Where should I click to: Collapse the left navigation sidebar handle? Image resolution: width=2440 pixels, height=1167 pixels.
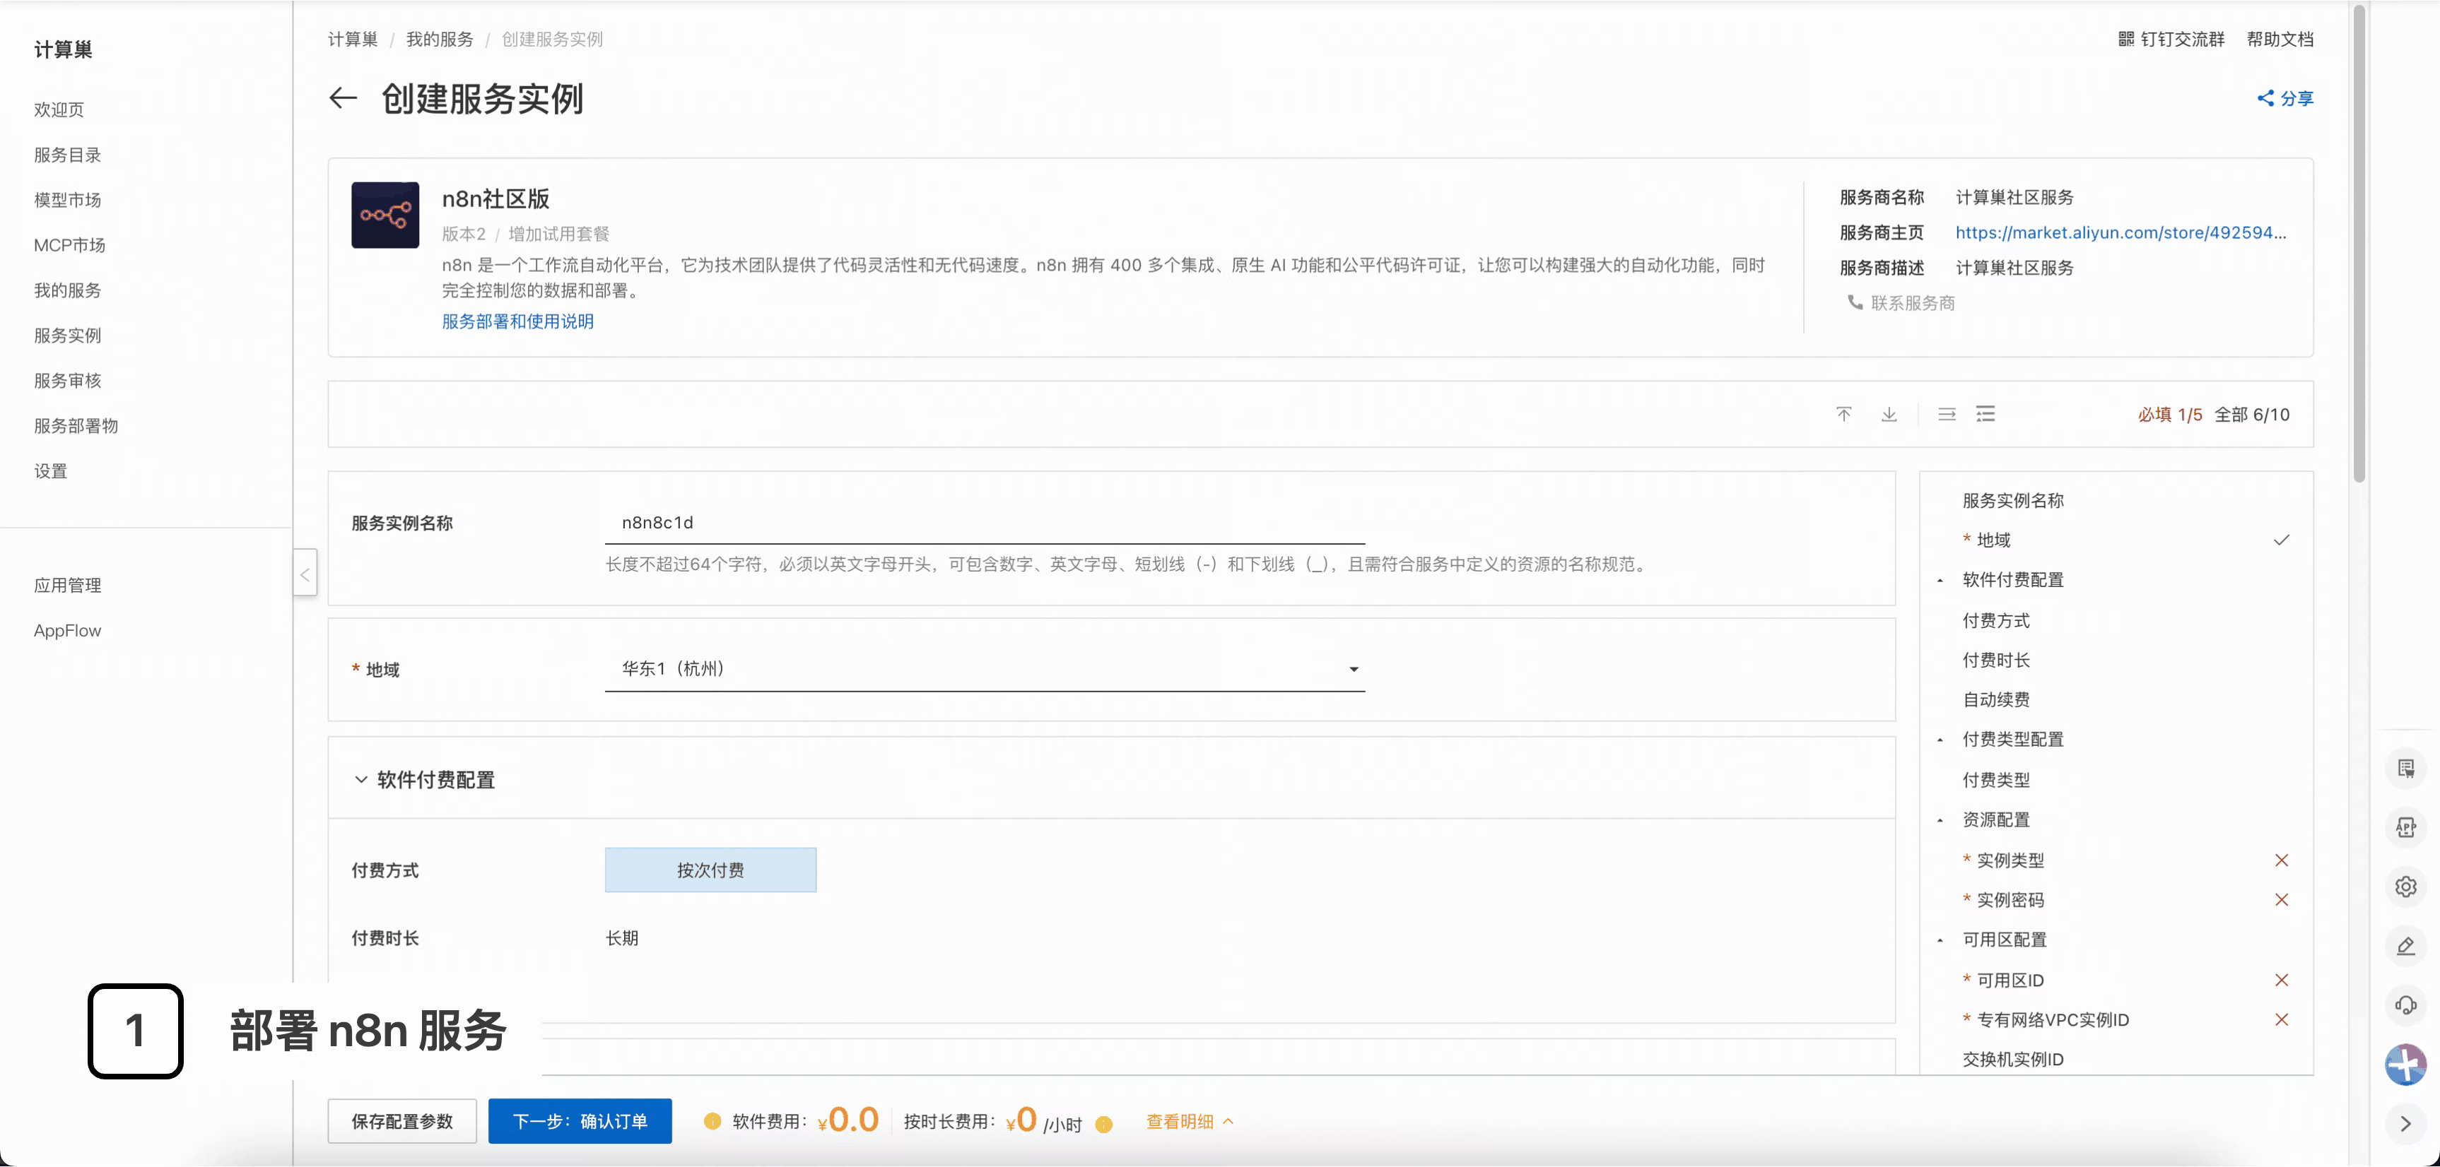(305, 574)
